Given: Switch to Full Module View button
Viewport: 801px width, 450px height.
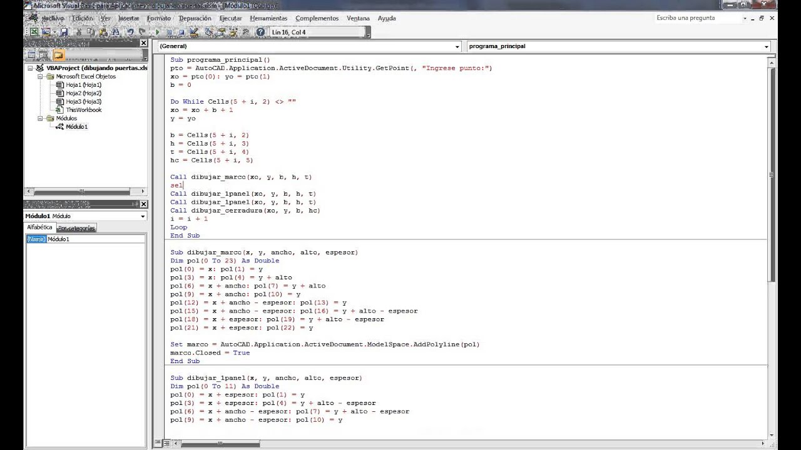Looking at the screenshot, I should click(x=166, y=444).
